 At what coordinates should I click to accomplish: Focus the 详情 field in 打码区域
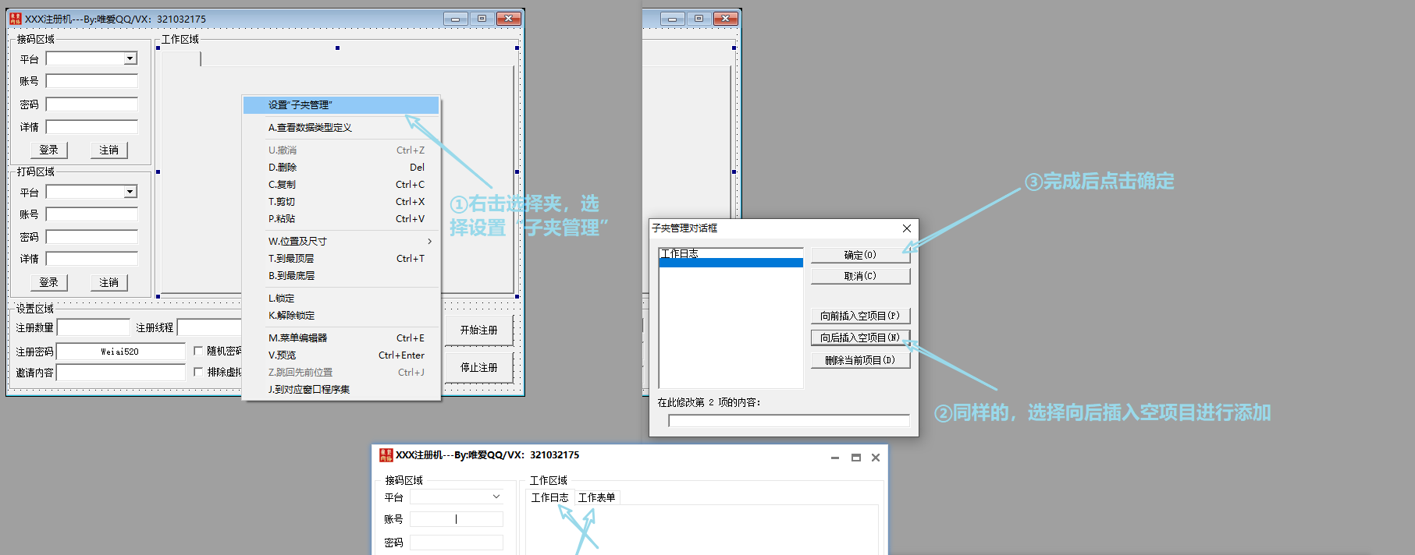click(91, 259)
